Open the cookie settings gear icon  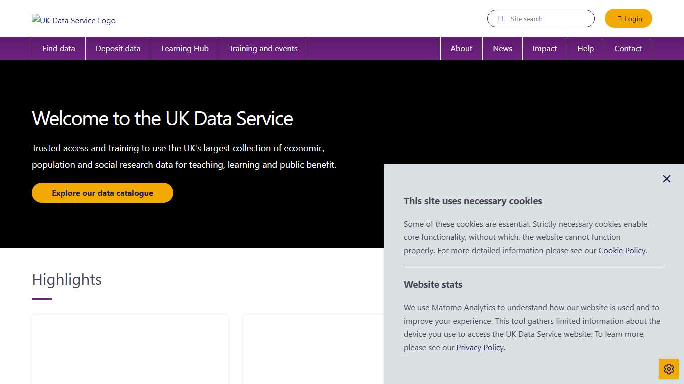tap(668, 369)
